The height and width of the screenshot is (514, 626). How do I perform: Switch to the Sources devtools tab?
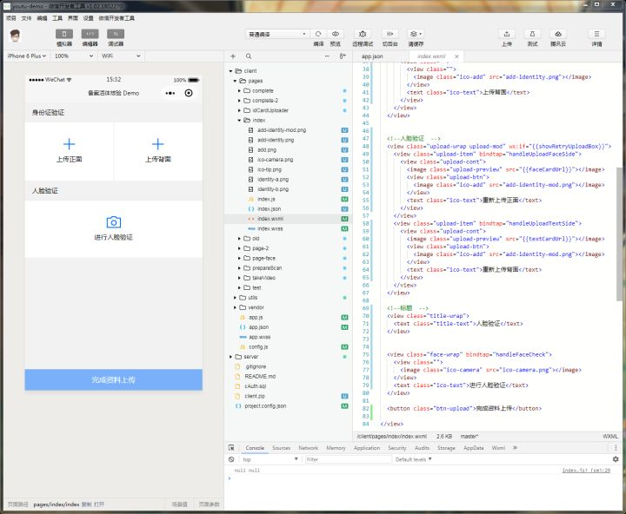point(281,448)
